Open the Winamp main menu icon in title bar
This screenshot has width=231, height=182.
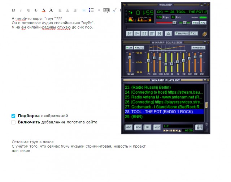coord(125,5)
